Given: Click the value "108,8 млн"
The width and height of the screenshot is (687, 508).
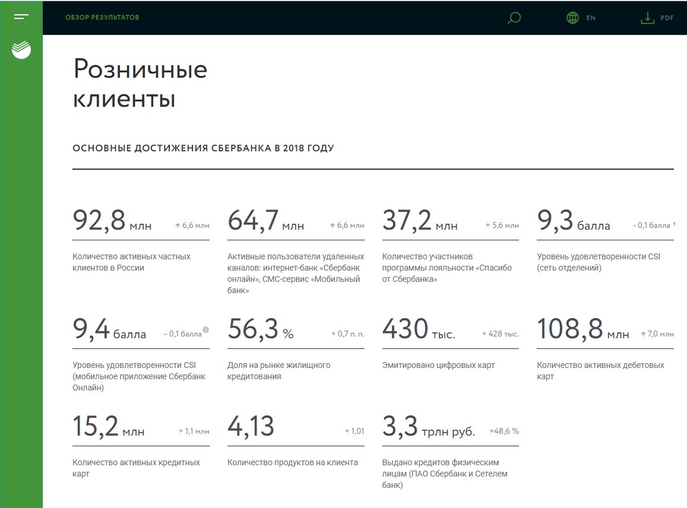Looking at the screenshot, I should coord(583,329).
